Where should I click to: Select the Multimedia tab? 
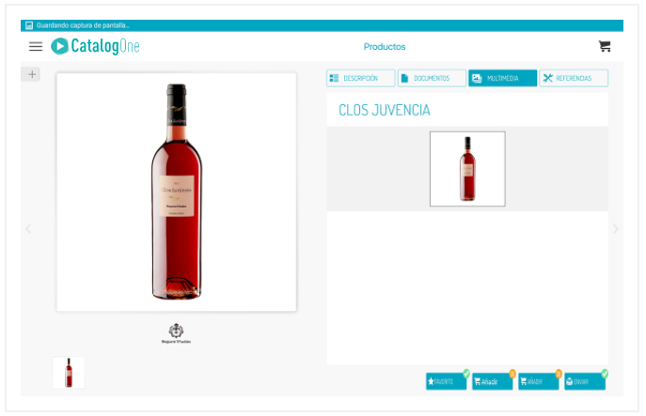click(x=503, y=78)
